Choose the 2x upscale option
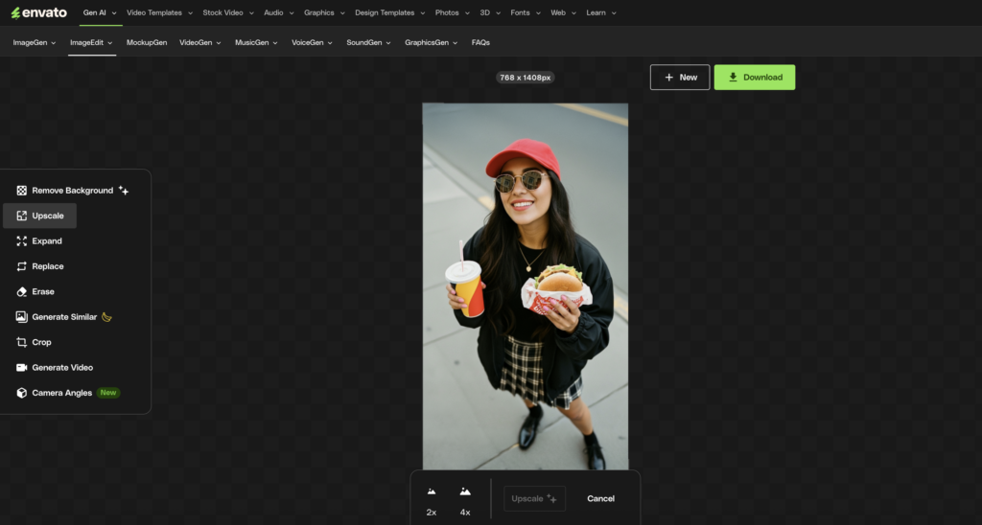Viewport: 982px width, 525px height. pyautogui.click(x=432, y=501)
